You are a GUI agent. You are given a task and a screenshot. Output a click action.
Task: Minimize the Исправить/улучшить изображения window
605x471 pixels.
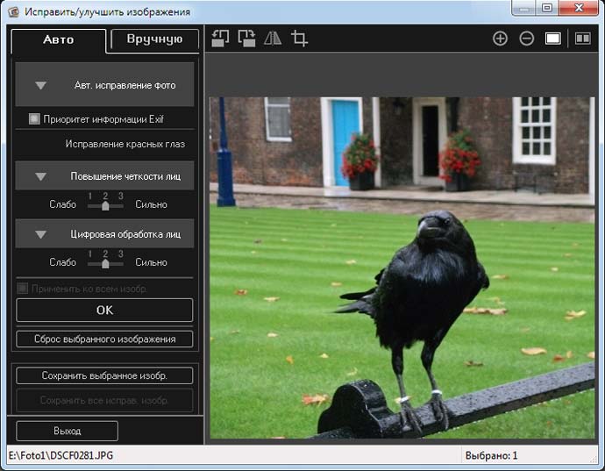tap(524, 8)
